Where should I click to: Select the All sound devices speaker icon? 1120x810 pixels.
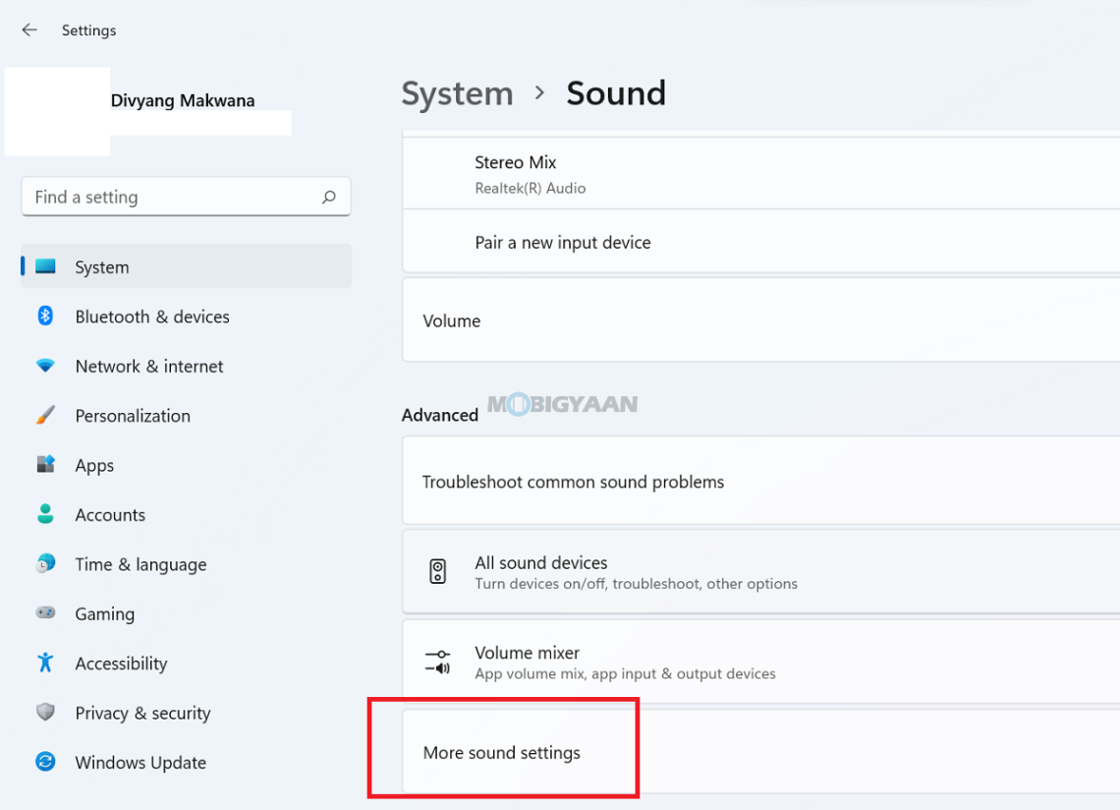(x=438, y=570)
